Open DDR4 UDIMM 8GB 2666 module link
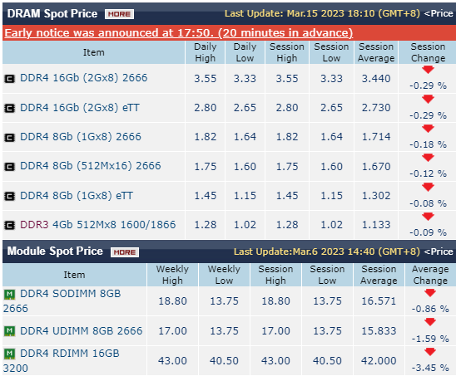Viewport: 456px width, 376px height. point(82,330)
